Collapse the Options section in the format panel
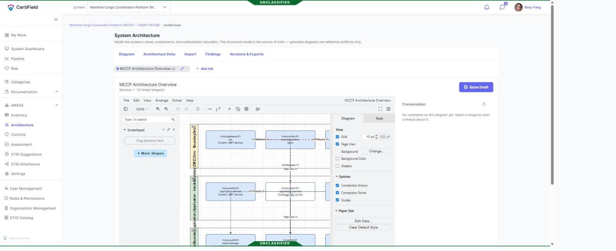This screenshot has width=616, height=251. pos(343,177)
